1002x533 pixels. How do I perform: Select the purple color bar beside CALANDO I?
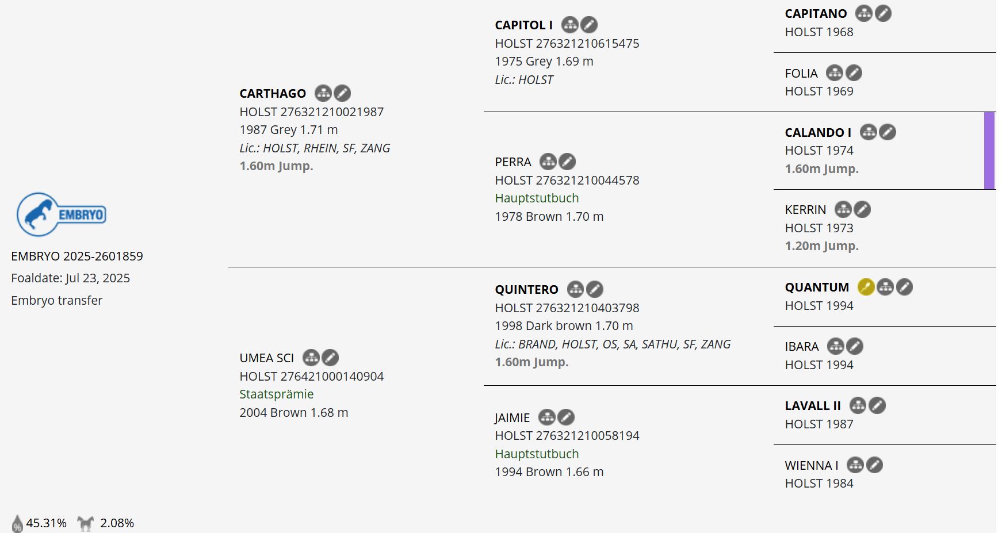pos(989,151)
